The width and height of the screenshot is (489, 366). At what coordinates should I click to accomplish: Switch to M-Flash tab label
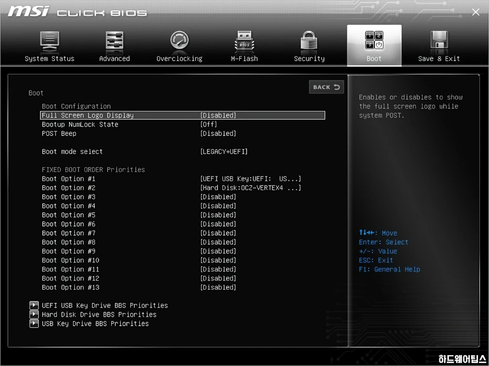tap(244, 59)
